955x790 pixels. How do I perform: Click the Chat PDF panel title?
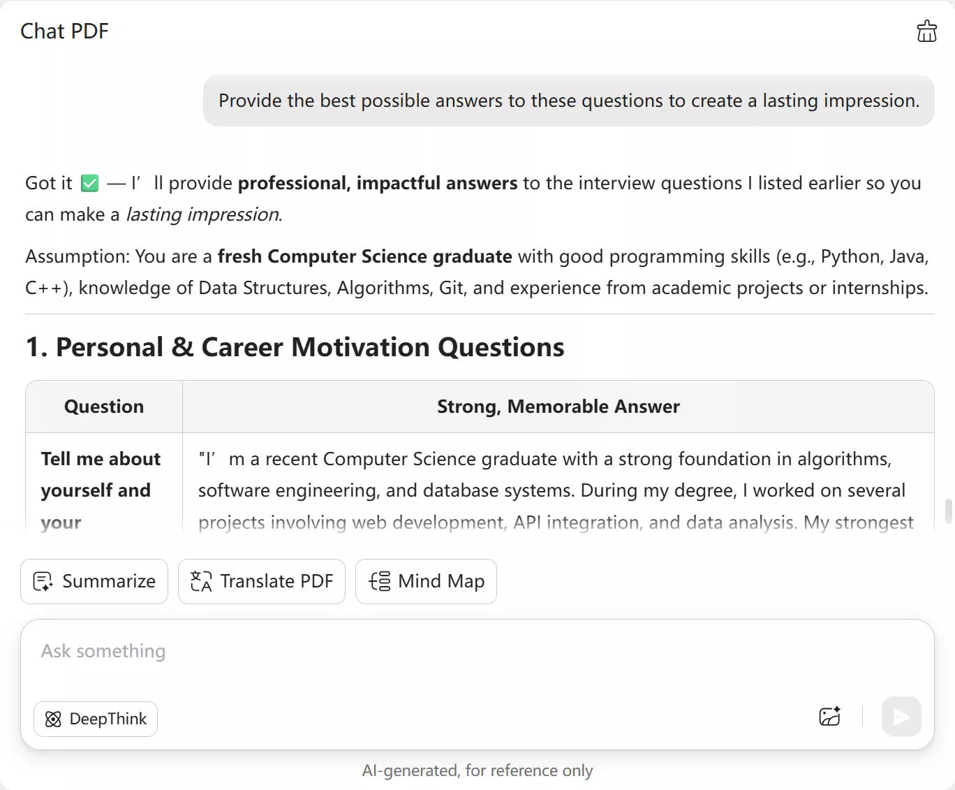point(65,31)
